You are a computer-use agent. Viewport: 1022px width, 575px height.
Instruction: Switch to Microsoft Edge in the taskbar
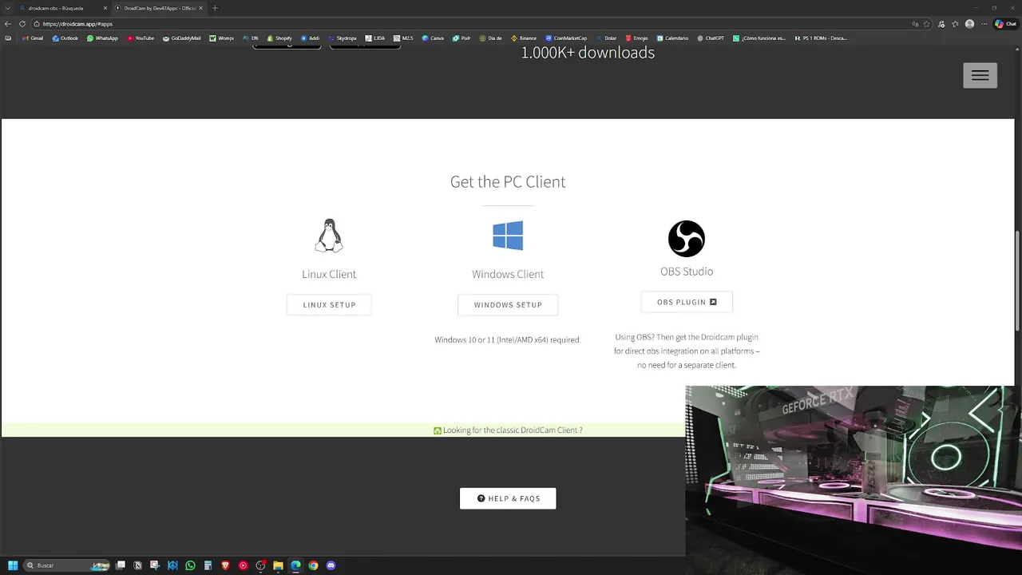[295, 565]
